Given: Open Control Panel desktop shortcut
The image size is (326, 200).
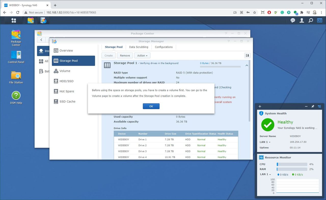Looking at the screenshot, I should [16, 57].
